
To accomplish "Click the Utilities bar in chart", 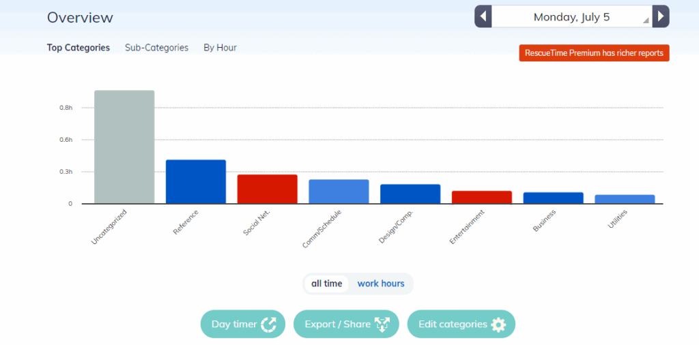I will click(625, 199).
